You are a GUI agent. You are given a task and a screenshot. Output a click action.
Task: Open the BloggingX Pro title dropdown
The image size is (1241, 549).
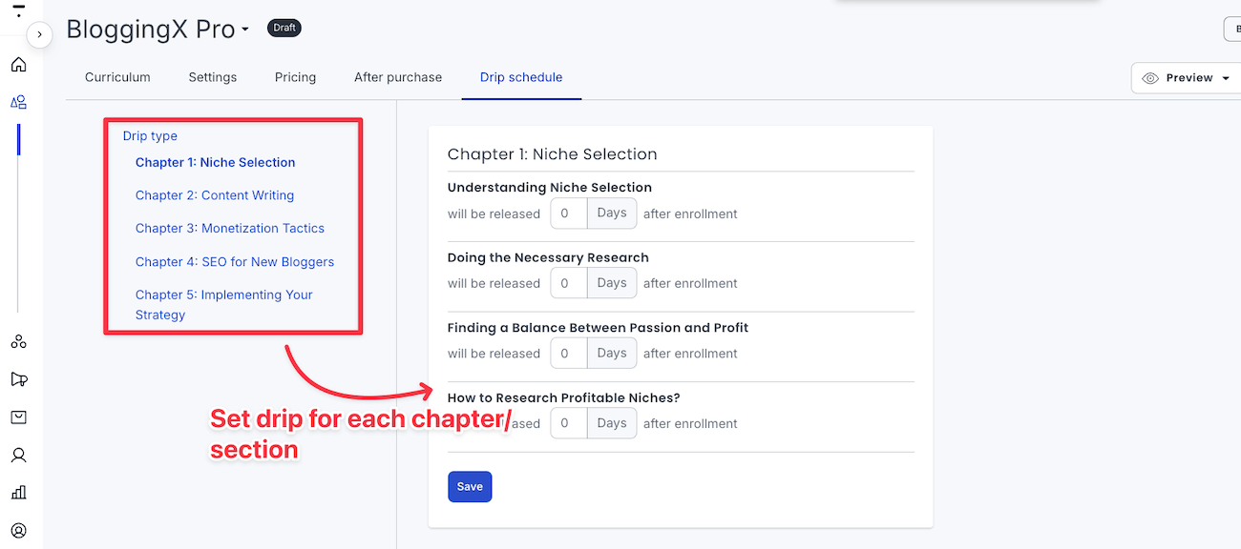click(x=245, y=30)
